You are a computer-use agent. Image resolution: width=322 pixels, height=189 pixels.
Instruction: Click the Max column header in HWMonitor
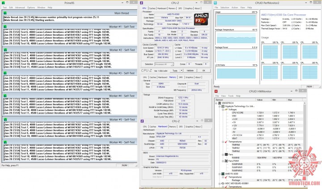point(295,100)
